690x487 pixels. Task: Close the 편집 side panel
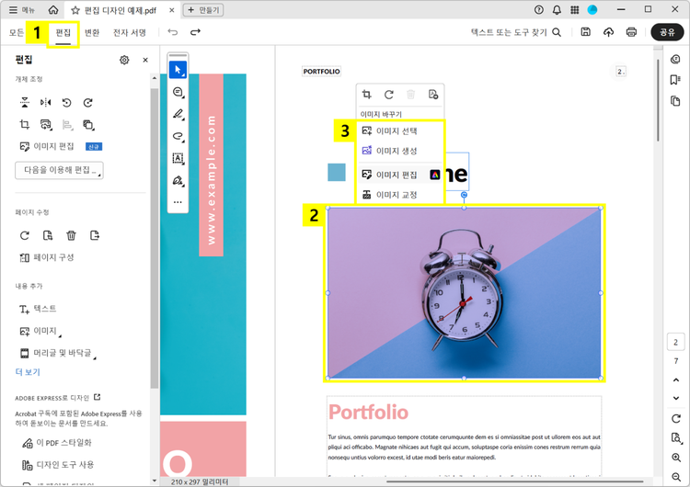[x=145, y=60]
